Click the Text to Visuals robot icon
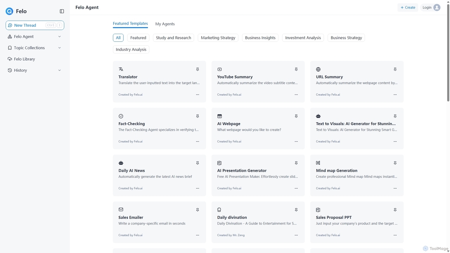Screen dimensions: 450x253 tap(318, 116)
